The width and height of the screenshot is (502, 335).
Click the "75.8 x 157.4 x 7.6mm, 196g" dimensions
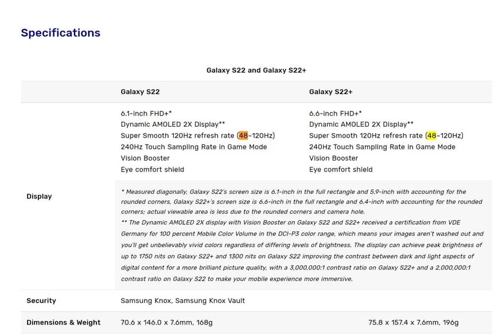tap(413, 322)
